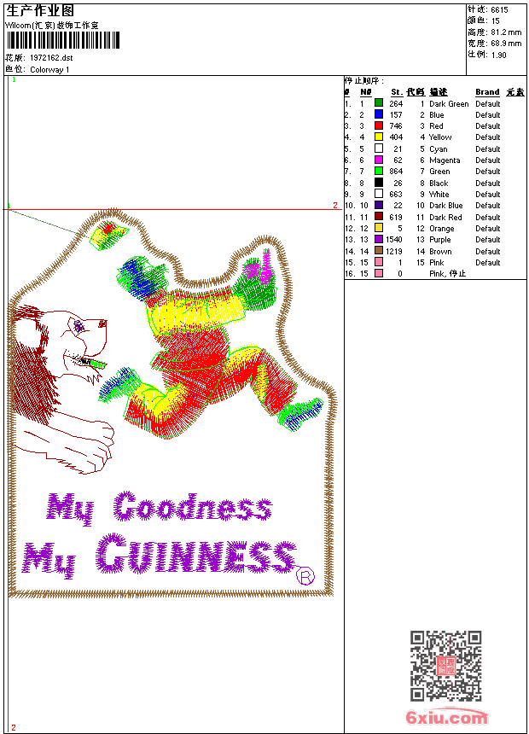Click the swatch in the White row

click(x=379, y=194)
